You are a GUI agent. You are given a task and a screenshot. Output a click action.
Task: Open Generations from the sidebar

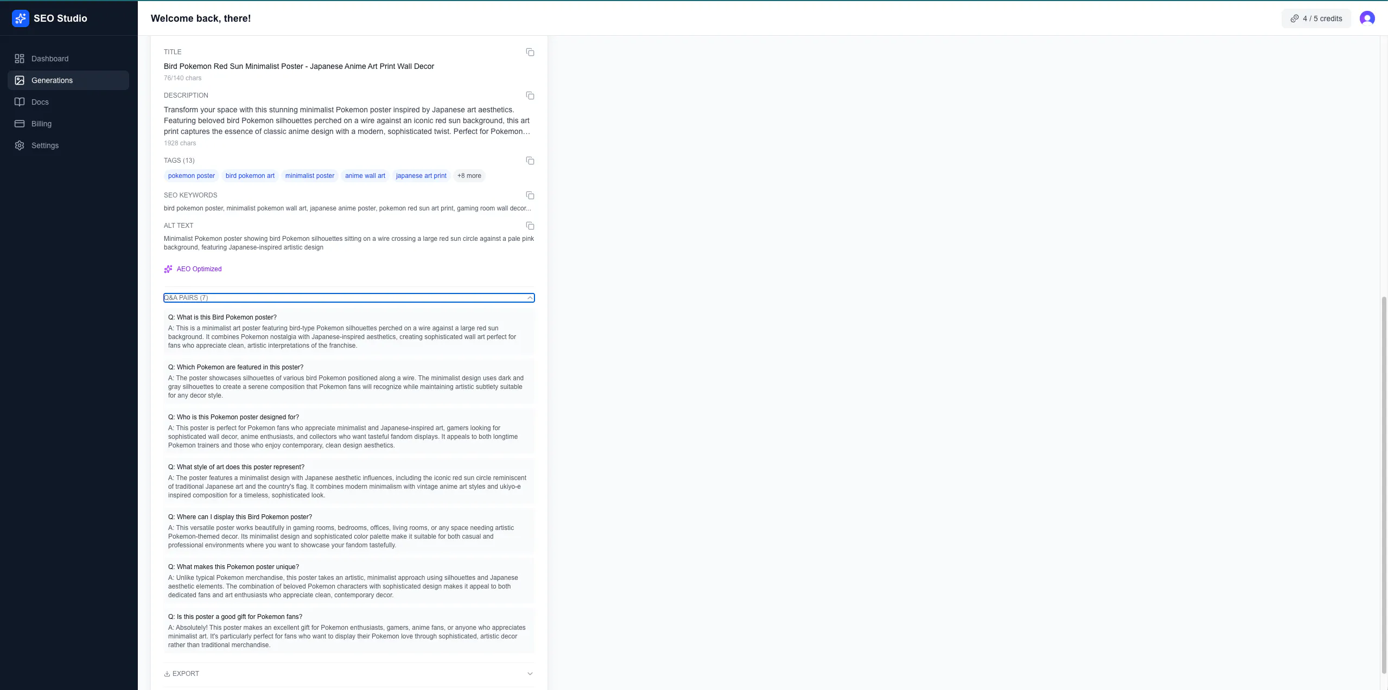pos(68,80)
